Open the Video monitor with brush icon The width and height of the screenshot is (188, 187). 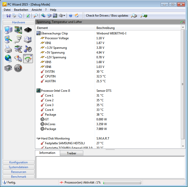[x=8, y=39]
